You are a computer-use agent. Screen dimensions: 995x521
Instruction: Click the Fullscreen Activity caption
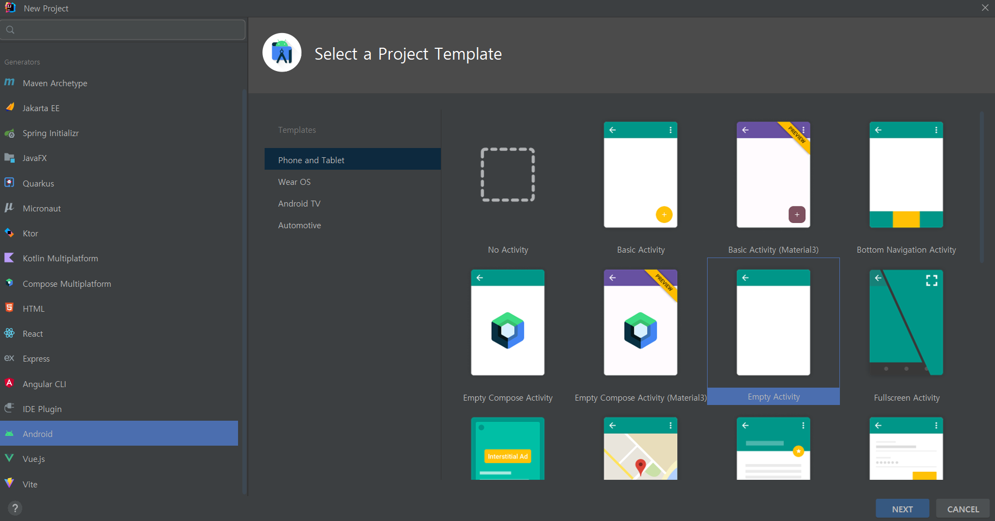pos(907,397)
